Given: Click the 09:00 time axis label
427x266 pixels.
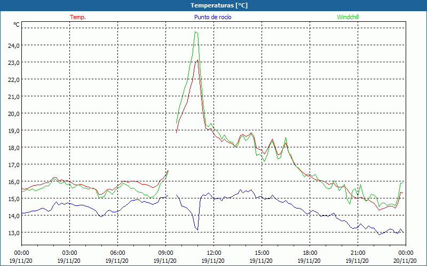Looking at the screenshot, I should pyautogui.click(x=165, y=253).
